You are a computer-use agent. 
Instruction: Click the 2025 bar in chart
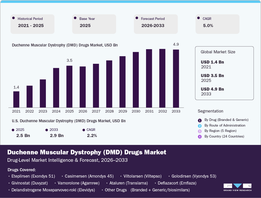[69, 86]
